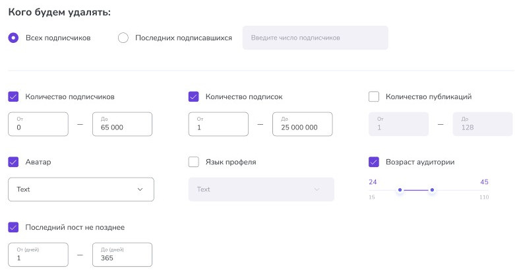Click the chevron arrow in Аватар dropdown

pyautogui.click(x=140, y=189)
